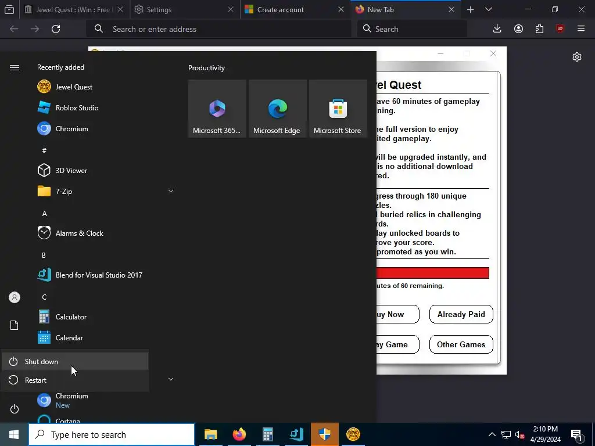Open Microsoft Edge tile
Viewport: 595px width, 446px height.
click(277, 109)
